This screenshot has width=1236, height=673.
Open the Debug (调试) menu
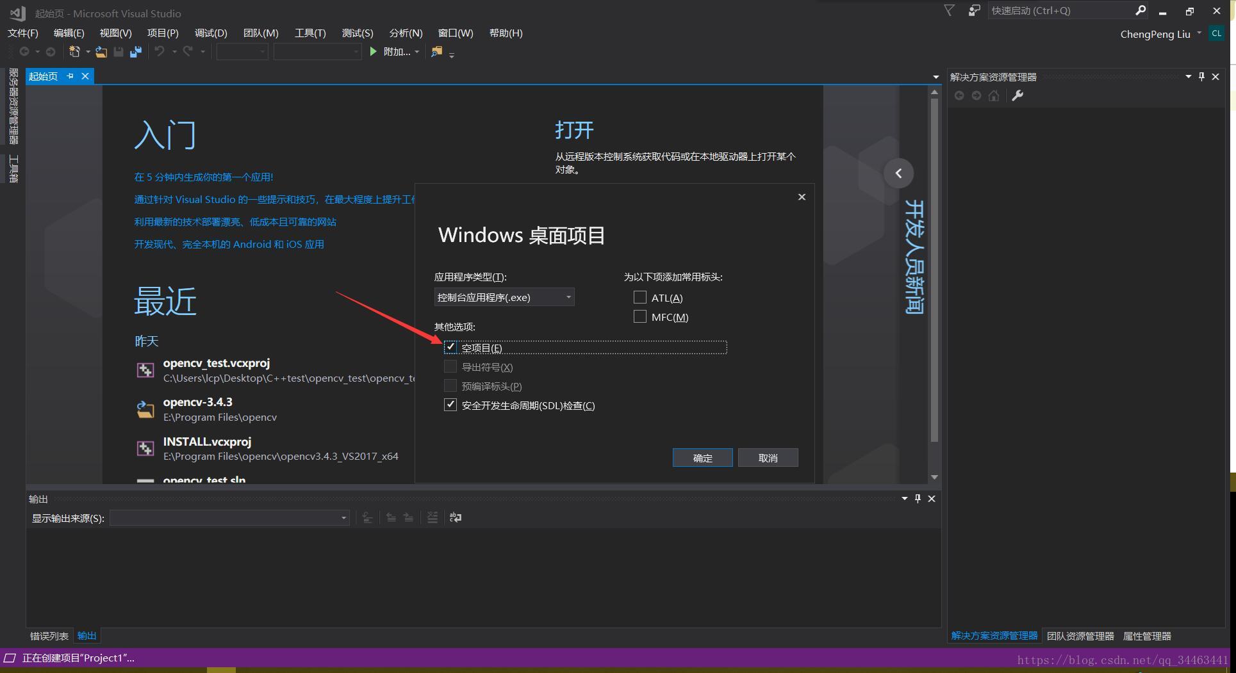211,33
